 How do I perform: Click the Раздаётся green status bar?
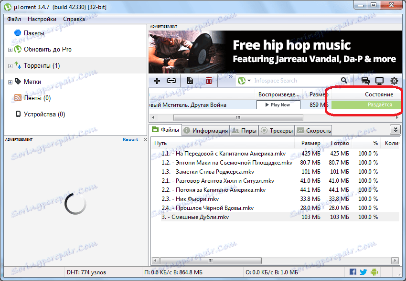(366, 104)
